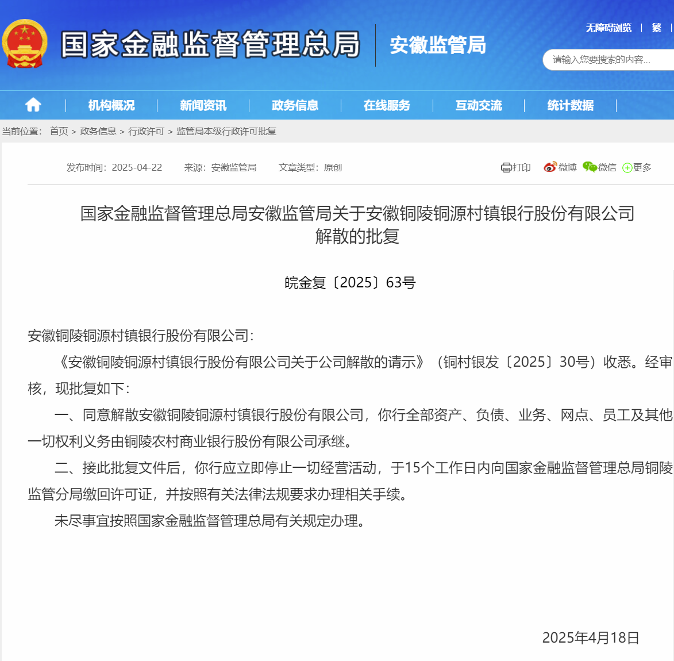Go to the home icon in navigation
Image resolution: width=674 pixels, height=661 pixels.
(x=33, y=105)
